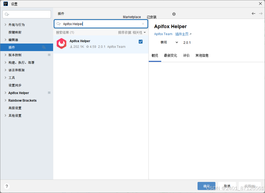Click the 禁用 button
This screenshot has height=193, width=265.
[x=164, y=42]
